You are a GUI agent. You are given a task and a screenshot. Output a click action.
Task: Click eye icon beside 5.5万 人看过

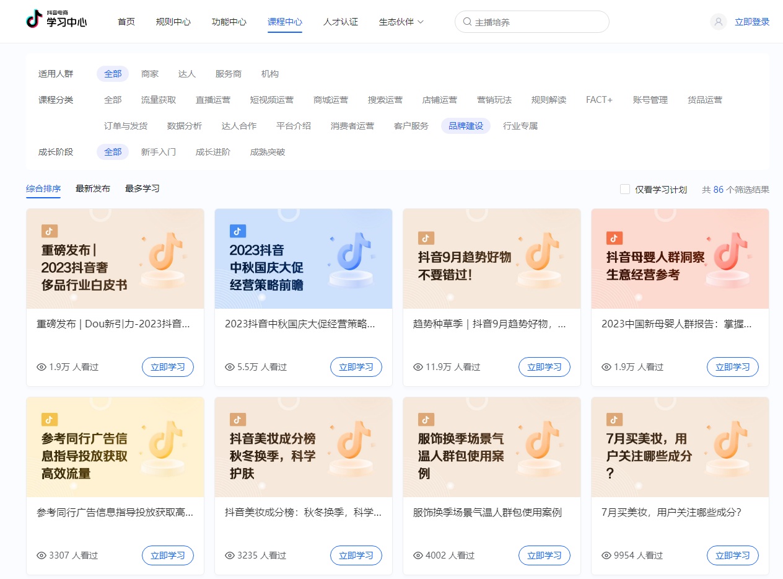click(x=230, y=367)
